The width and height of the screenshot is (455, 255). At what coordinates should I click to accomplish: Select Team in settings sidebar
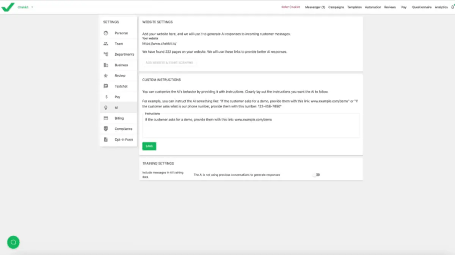(119, 44)
